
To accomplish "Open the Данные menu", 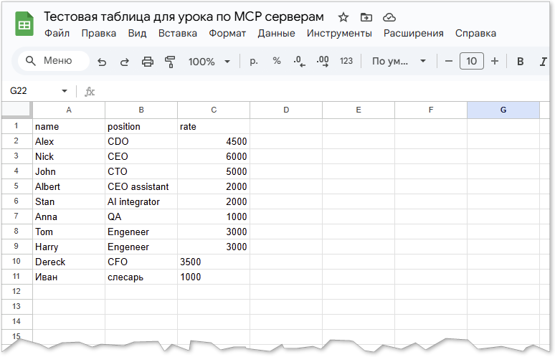I will point(276,33).
